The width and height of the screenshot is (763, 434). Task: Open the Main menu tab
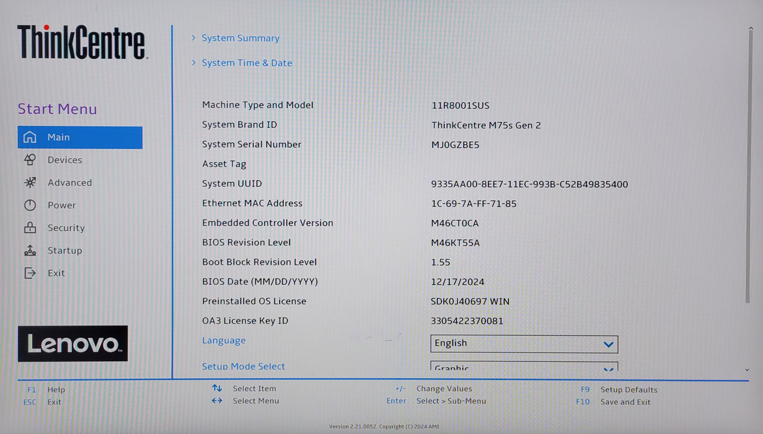tap(80, 138)
